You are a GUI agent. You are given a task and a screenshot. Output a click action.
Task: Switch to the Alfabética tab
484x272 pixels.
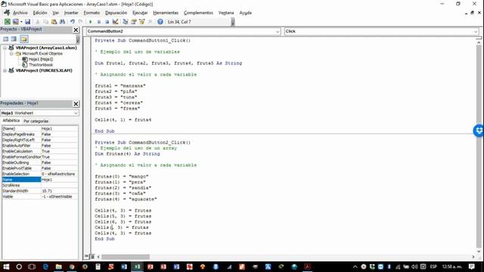(x=11, y=121)
